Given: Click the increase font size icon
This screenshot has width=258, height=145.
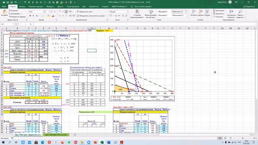Looking at the screenshot, I should (x=52, y=12).
